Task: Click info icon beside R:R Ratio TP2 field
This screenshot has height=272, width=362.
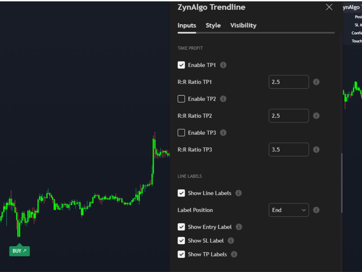Action: [316, 116]
